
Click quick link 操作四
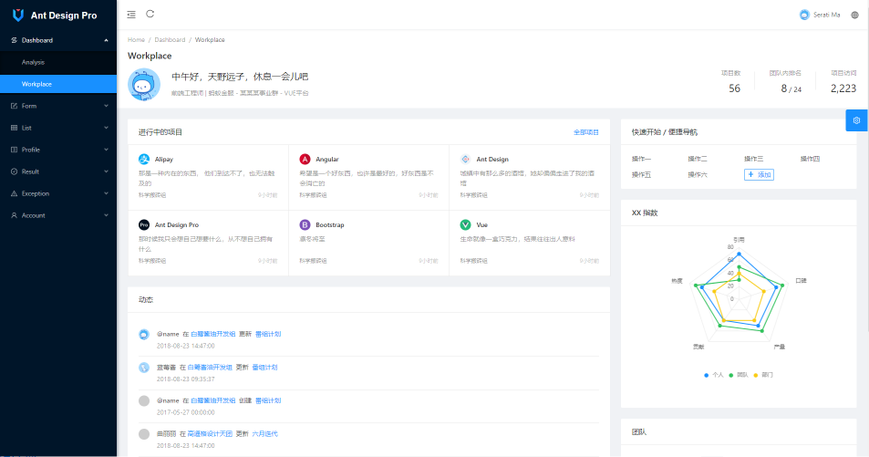click(x=810, y=159)
